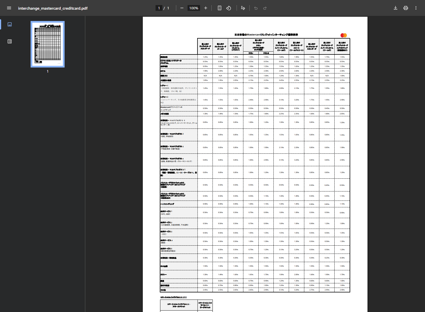
Task: Click the タクシー row label
Action: point(164,275)
